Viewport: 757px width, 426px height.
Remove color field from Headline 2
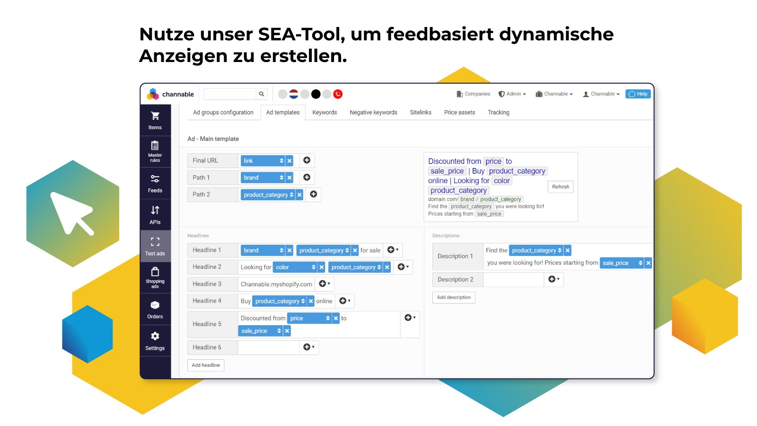pos(322,267)
